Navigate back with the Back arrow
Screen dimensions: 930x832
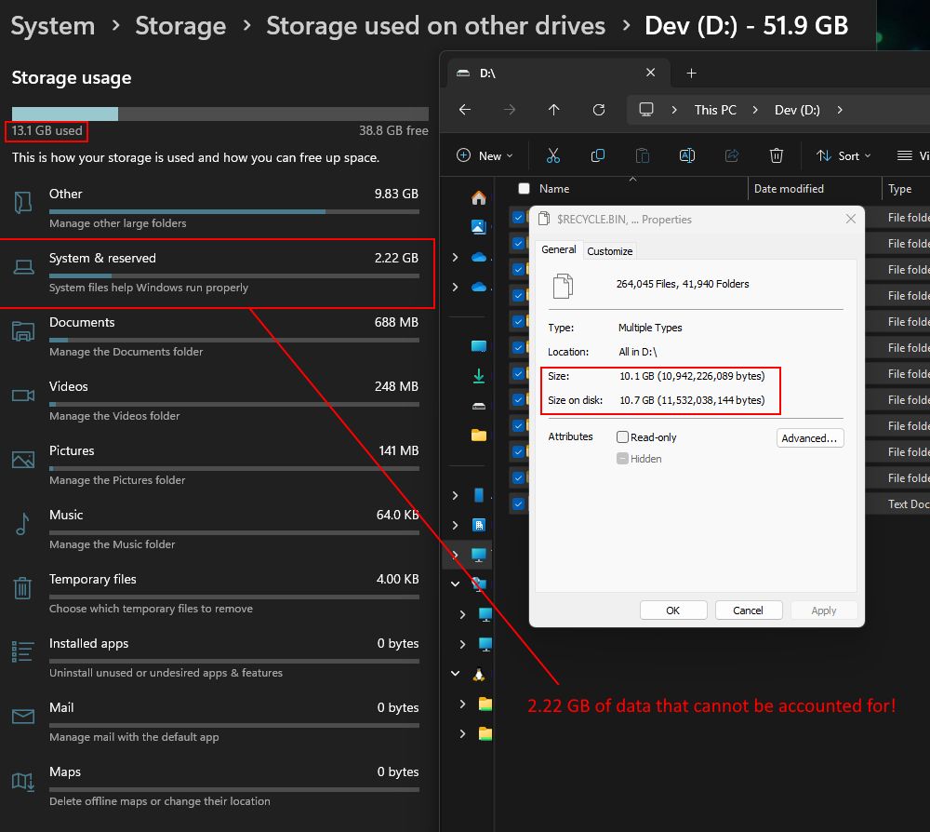(465, 110)
